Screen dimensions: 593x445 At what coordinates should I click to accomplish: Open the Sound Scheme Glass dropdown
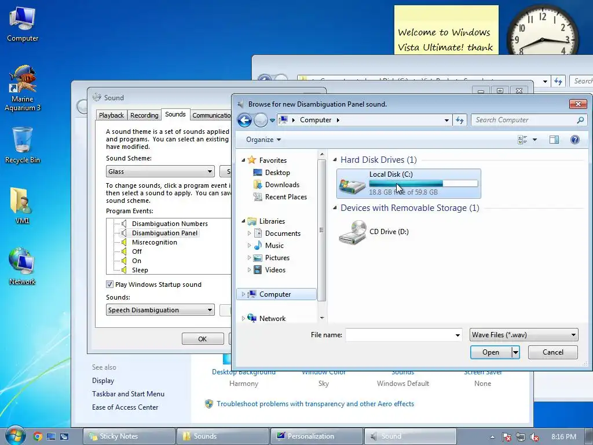pyautogui.click(x=160, y=172)
